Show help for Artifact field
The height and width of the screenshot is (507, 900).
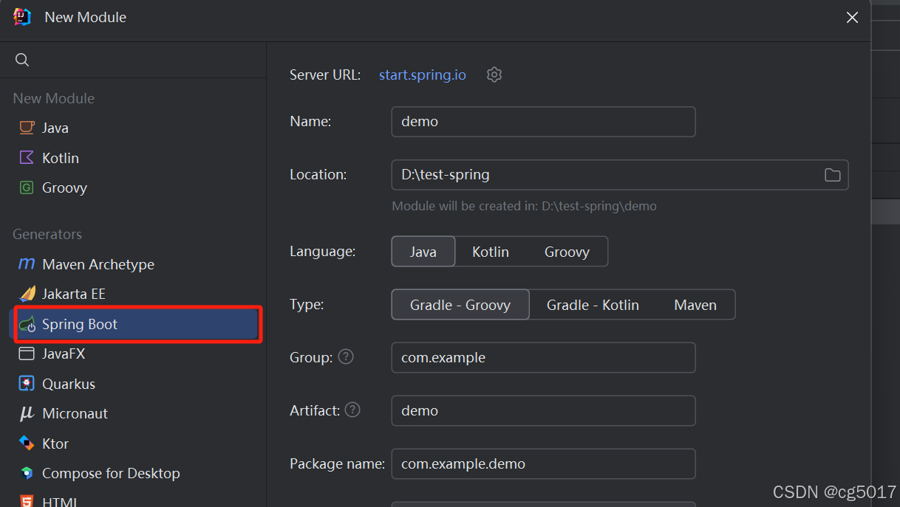pos(352,410)
